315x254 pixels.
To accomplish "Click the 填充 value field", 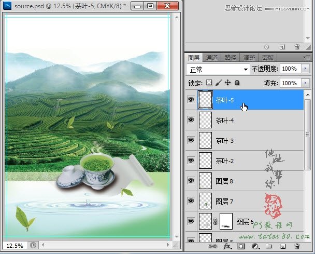I will pyautogui.click(x=291, y=83).
